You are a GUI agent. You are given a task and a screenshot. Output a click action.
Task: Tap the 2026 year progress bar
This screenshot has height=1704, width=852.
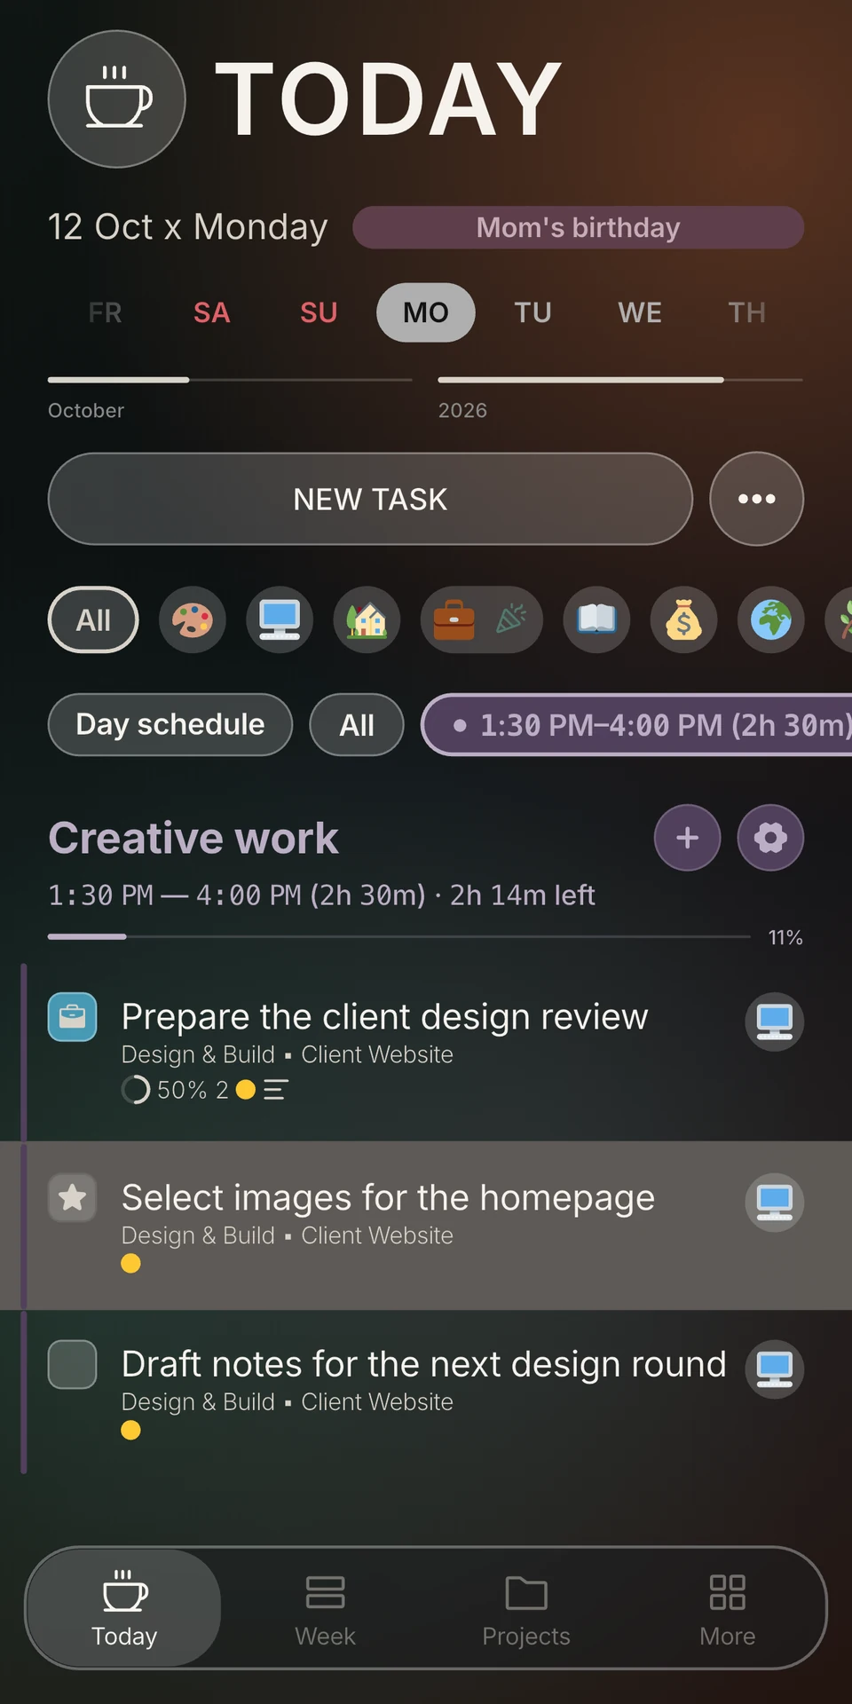pyautogui.click(x=620, y=380)
